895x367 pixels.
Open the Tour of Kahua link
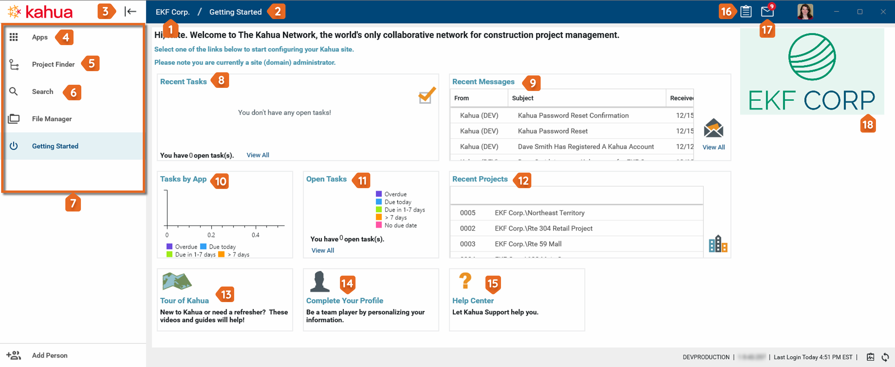[x=184, y=301]
